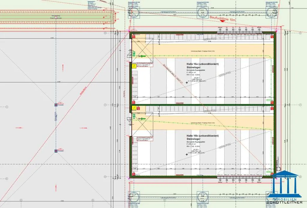Click the door swing symbol on Halle 16b's west wall
This screenshot has height=208, width=307.
(129, 119)
